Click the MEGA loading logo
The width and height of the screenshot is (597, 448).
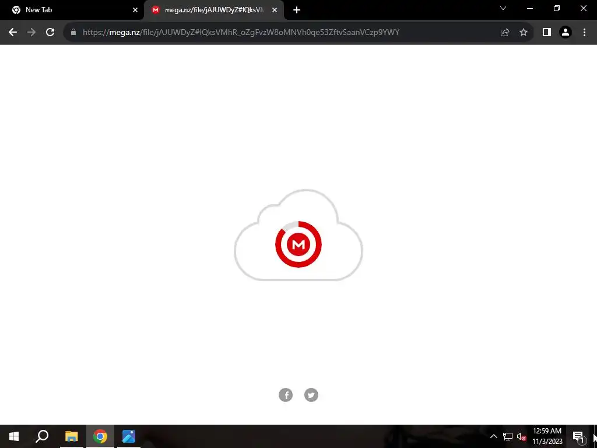pos(298,244)
